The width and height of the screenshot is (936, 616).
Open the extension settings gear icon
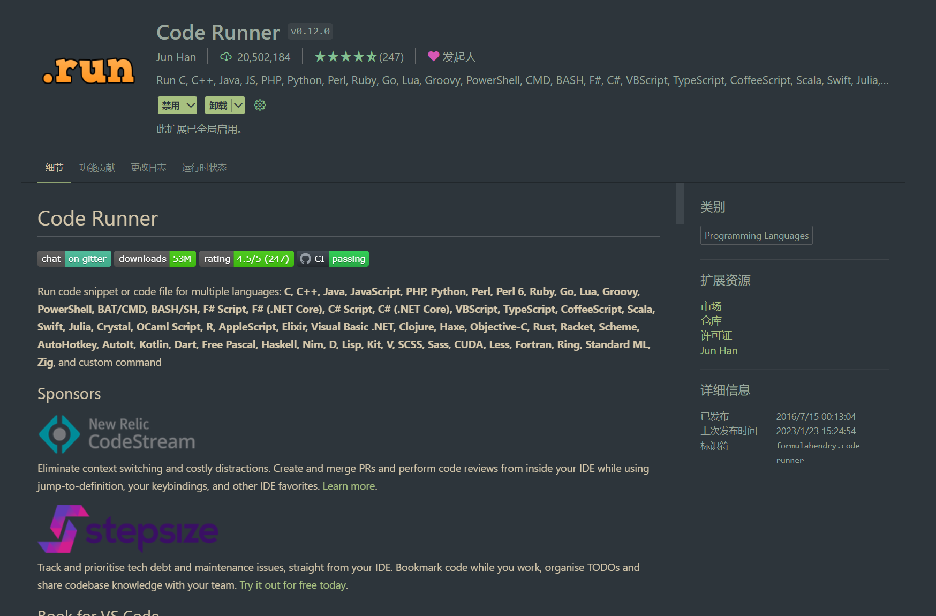pos(260,106)
